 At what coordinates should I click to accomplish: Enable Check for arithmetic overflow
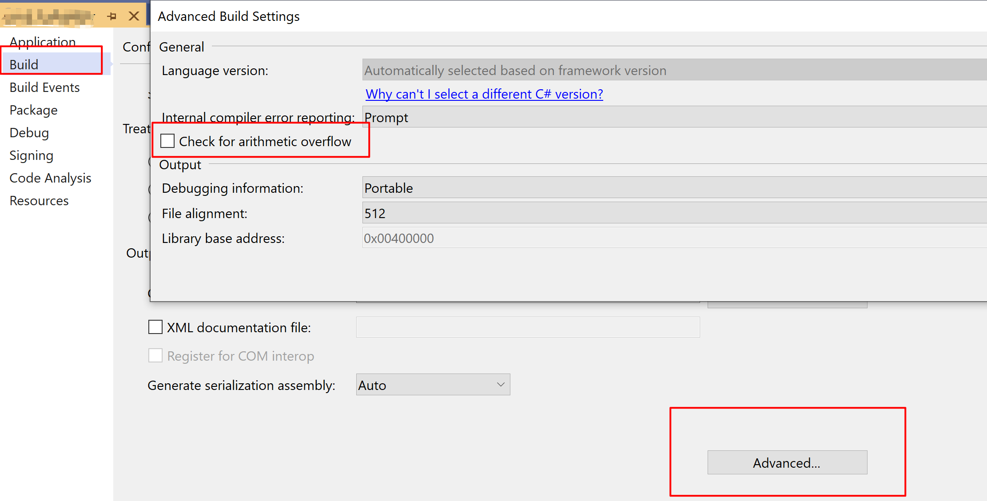tap(167, 141)
